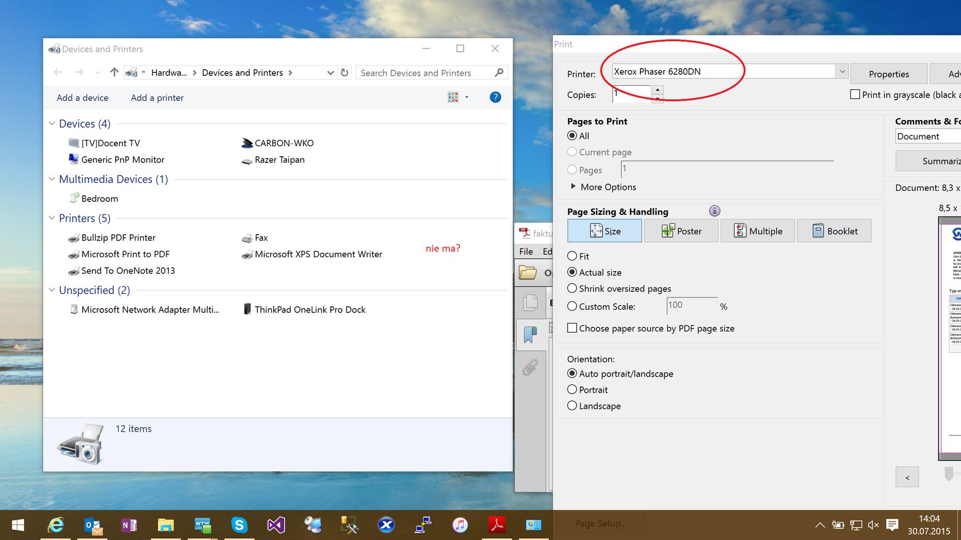Increase the number of copies
The height and width of the screenshot is (540, 961).
(658, 89)
